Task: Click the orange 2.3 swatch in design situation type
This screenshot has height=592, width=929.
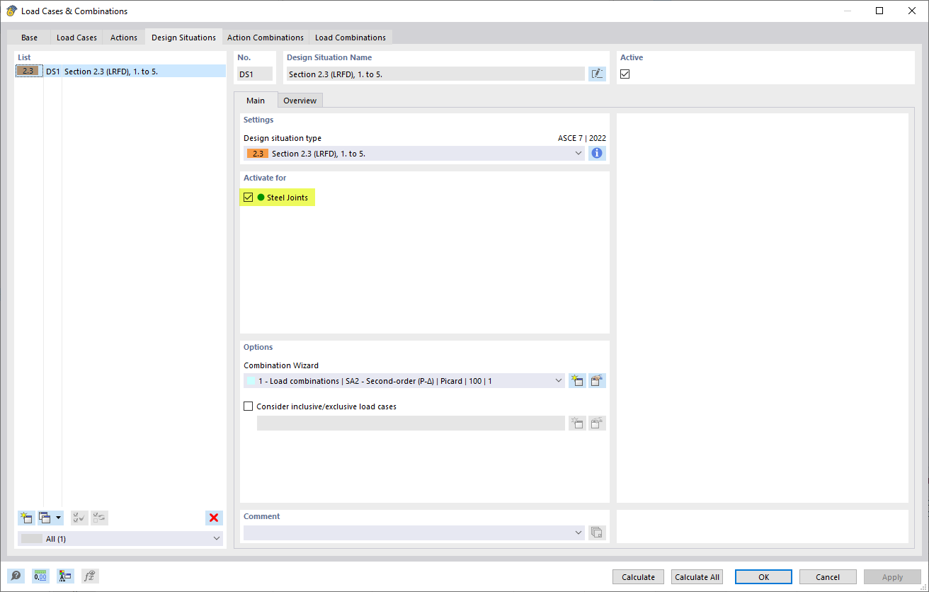Action: [x=258, y=154]
